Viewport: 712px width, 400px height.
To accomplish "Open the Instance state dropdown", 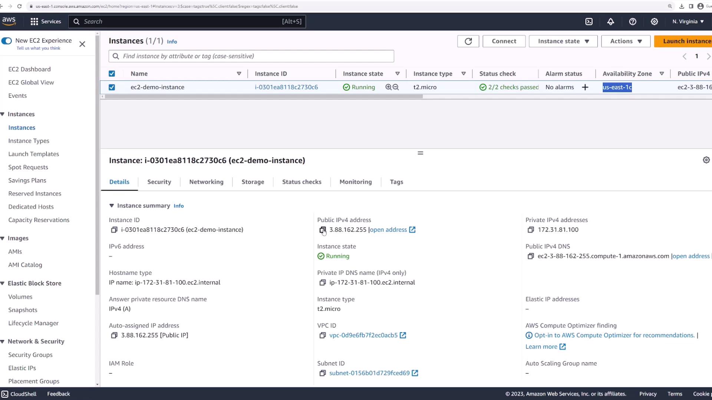I will [563, 41].
